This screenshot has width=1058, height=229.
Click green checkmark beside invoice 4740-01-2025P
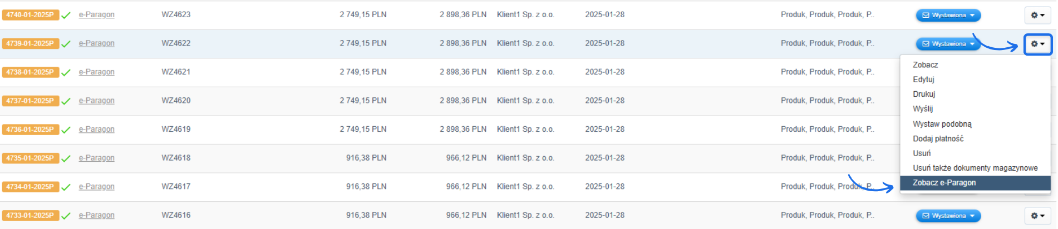tap(66, 15)
